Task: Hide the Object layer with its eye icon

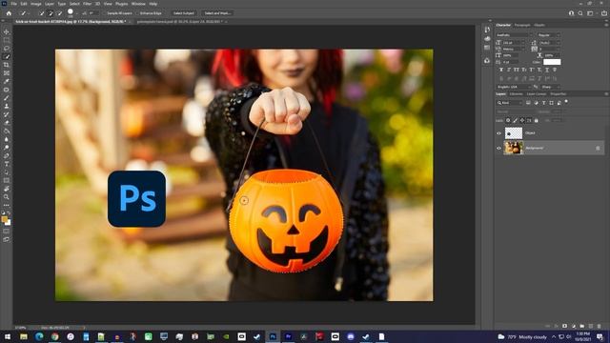Action: click(x=498, y=133)
